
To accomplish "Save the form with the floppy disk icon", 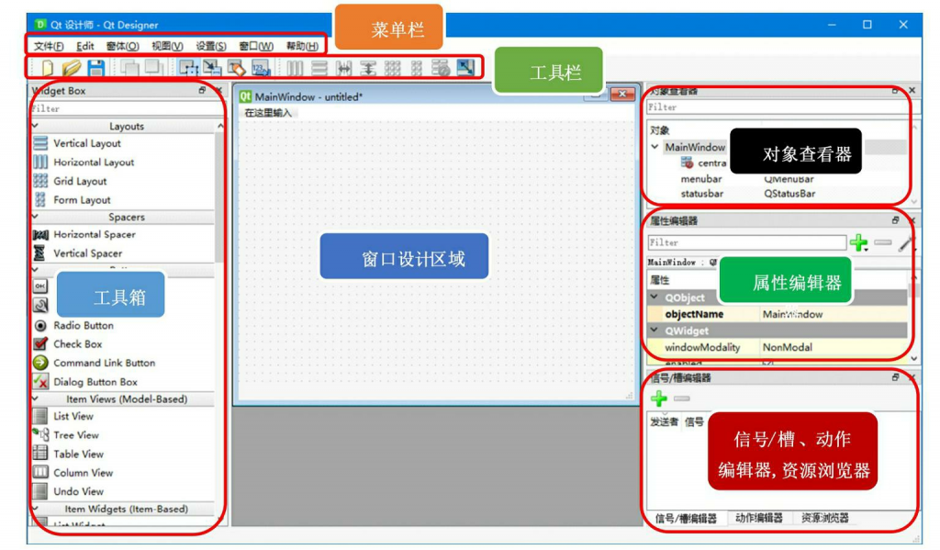I will pyautogui.click(x=95, y=68).
